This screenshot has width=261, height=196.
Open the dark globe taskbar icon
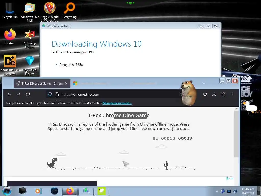[54, 191]
